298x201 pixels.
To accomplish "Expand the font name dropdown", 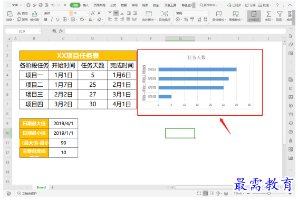I will 71,13.
